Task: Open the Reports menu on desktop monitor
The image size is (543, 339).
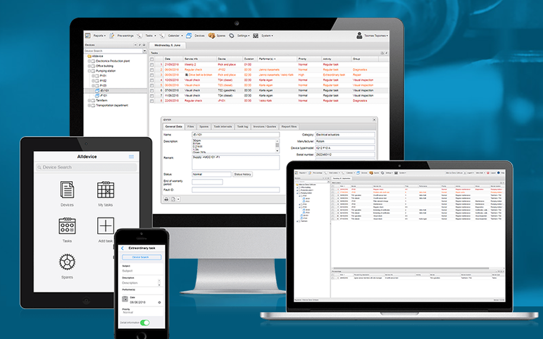Action: [99, 36]
